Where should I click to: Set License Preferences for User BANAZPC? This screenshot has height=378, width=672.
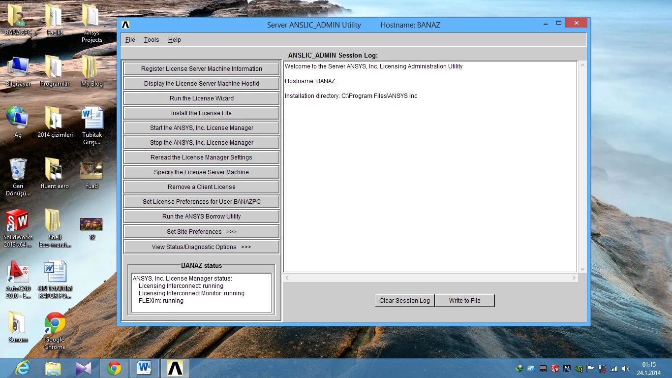[201, 202]
